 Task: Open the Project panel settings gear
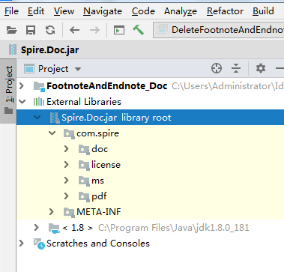(x=261, y=68)
